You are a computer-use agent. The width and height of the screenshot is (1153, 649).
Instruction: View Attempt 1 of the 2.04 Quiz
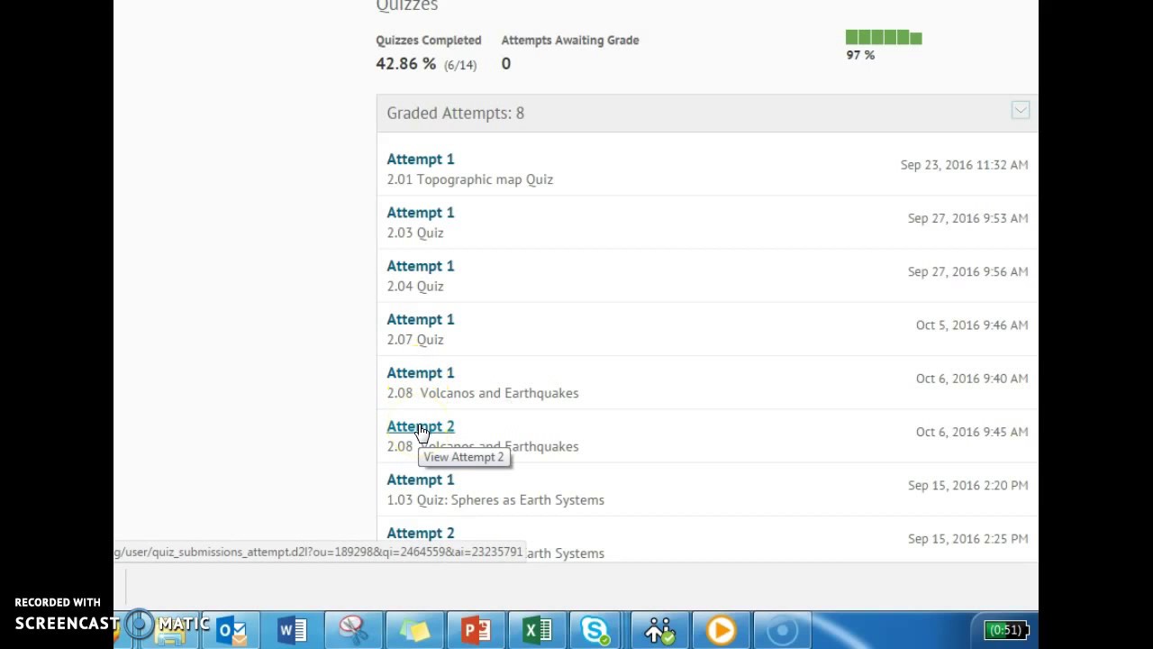(x=421, y=266)
